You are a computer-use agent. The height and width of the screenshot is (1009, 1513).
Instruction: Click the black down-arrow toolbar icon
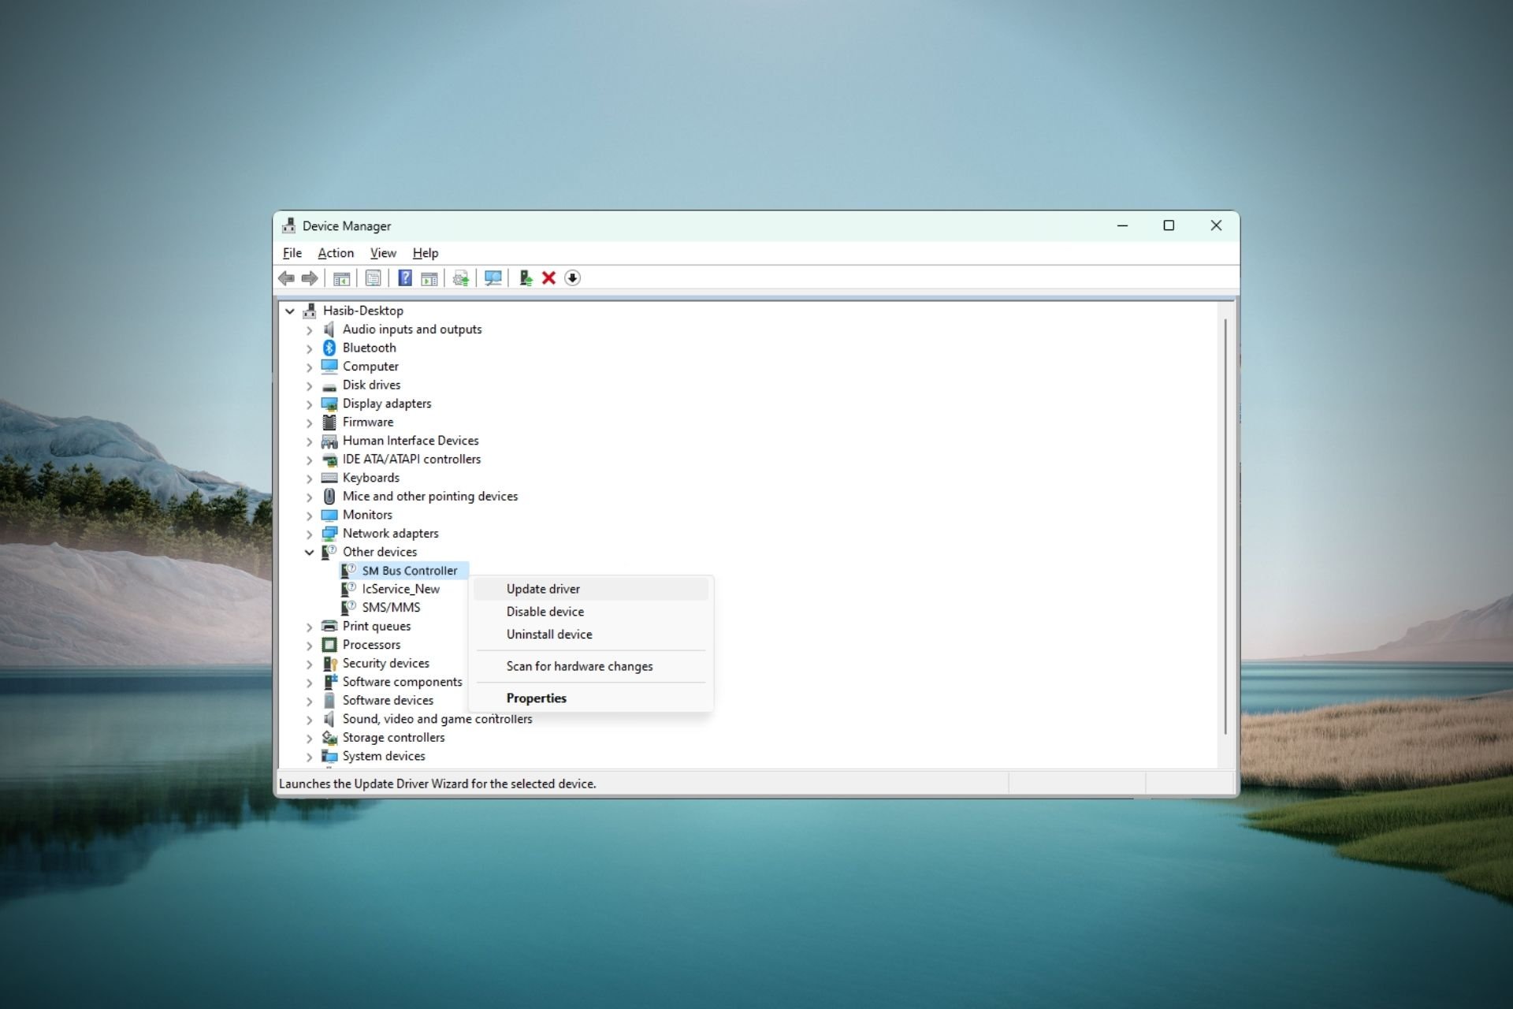(x=573, y=278)
